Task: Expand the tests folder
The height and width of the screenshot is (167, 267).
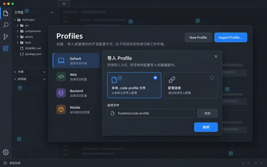Action: click(17, 43)
